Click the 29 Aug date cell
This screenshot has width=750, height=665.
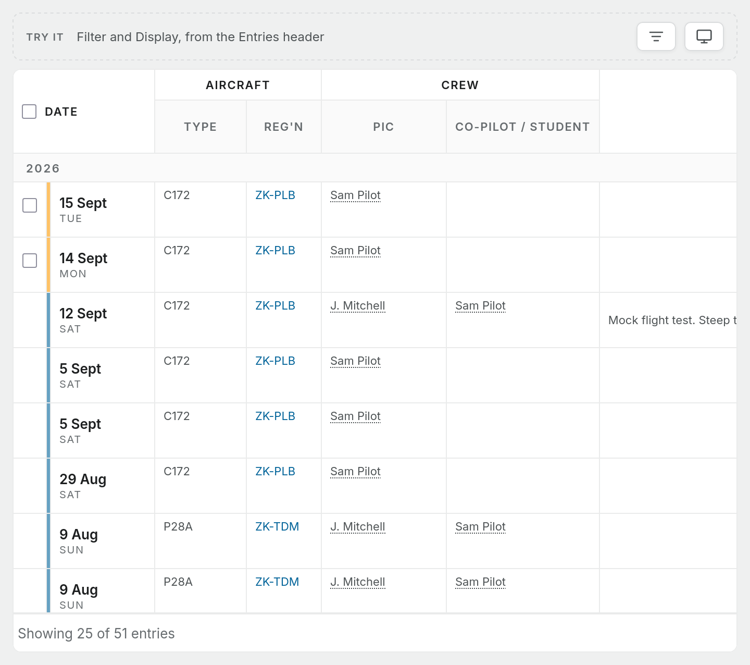tap(102, 486)
